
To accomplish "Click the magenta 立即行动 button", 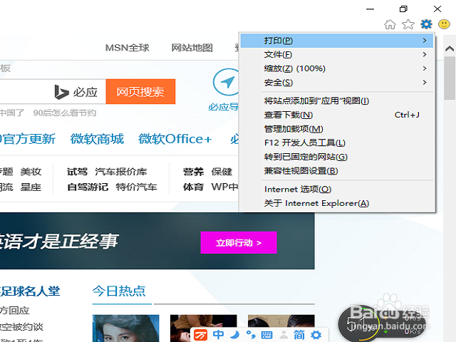I will (x=239, y=242).
